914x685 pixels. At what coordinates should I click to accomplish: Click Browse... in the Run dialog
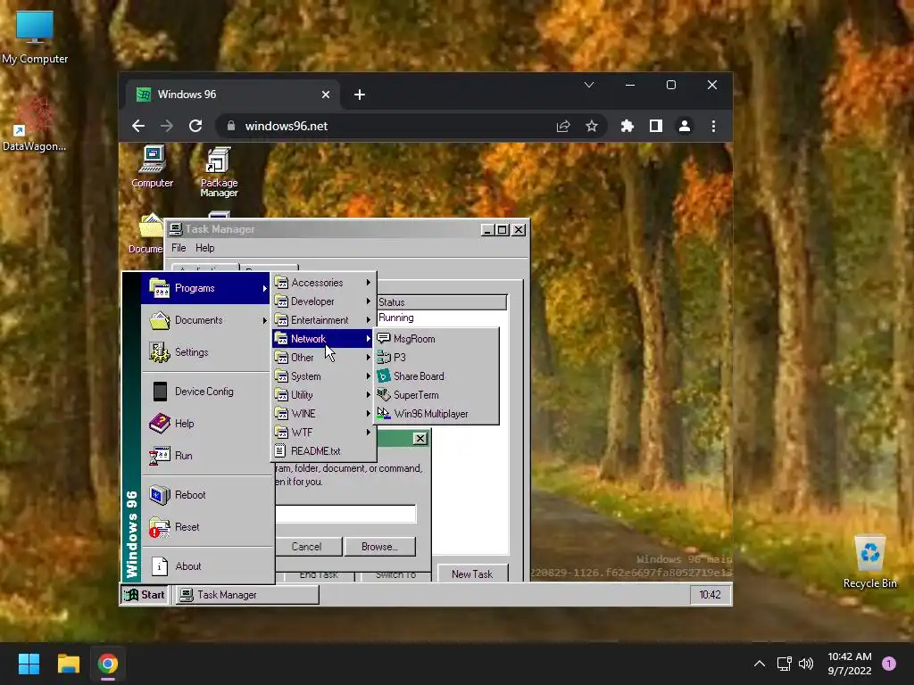pyautogui.click(x=379, y=547)
